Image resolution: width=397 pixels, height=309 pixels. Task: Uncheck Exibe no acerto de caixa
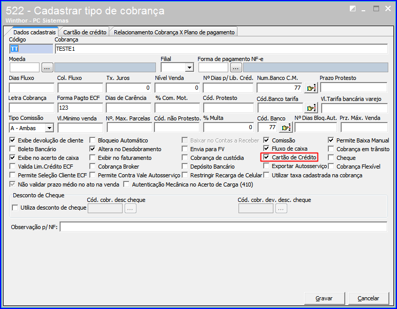coord(12,157)
